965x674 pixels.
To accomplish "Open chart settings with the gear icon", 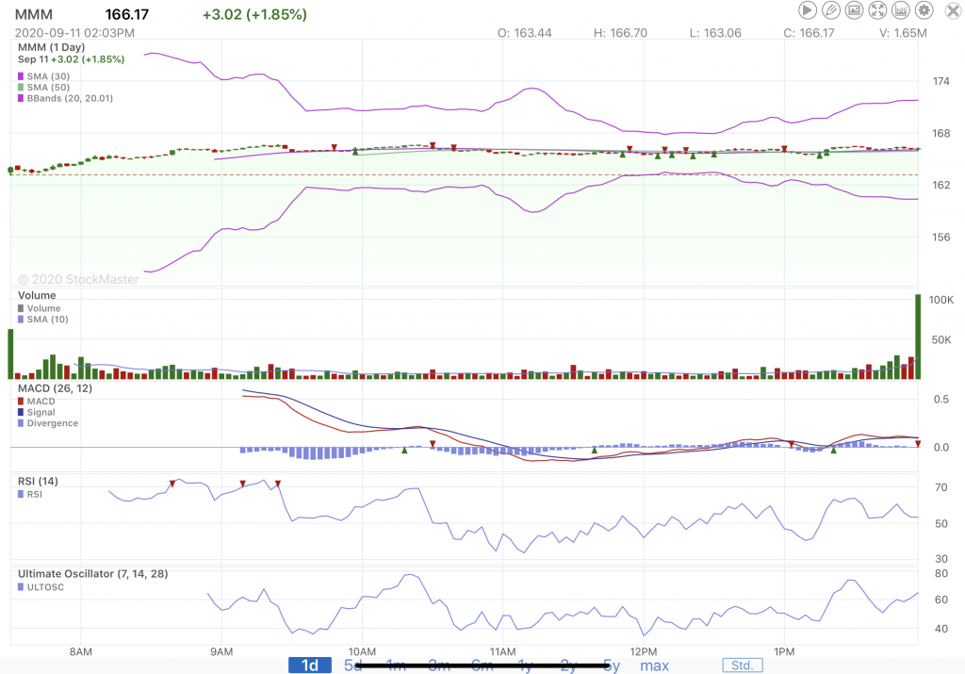I will tap(924, 10).
